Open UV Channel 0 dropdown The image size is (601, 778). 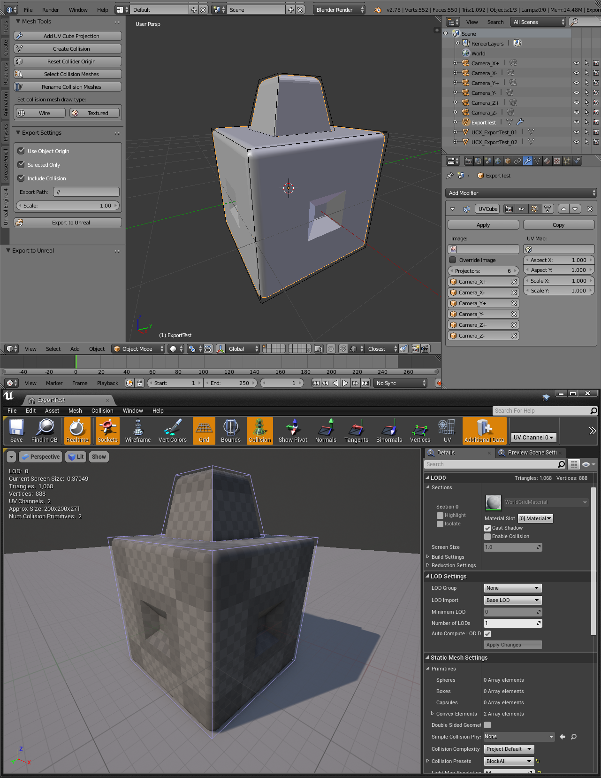point(533,437)
